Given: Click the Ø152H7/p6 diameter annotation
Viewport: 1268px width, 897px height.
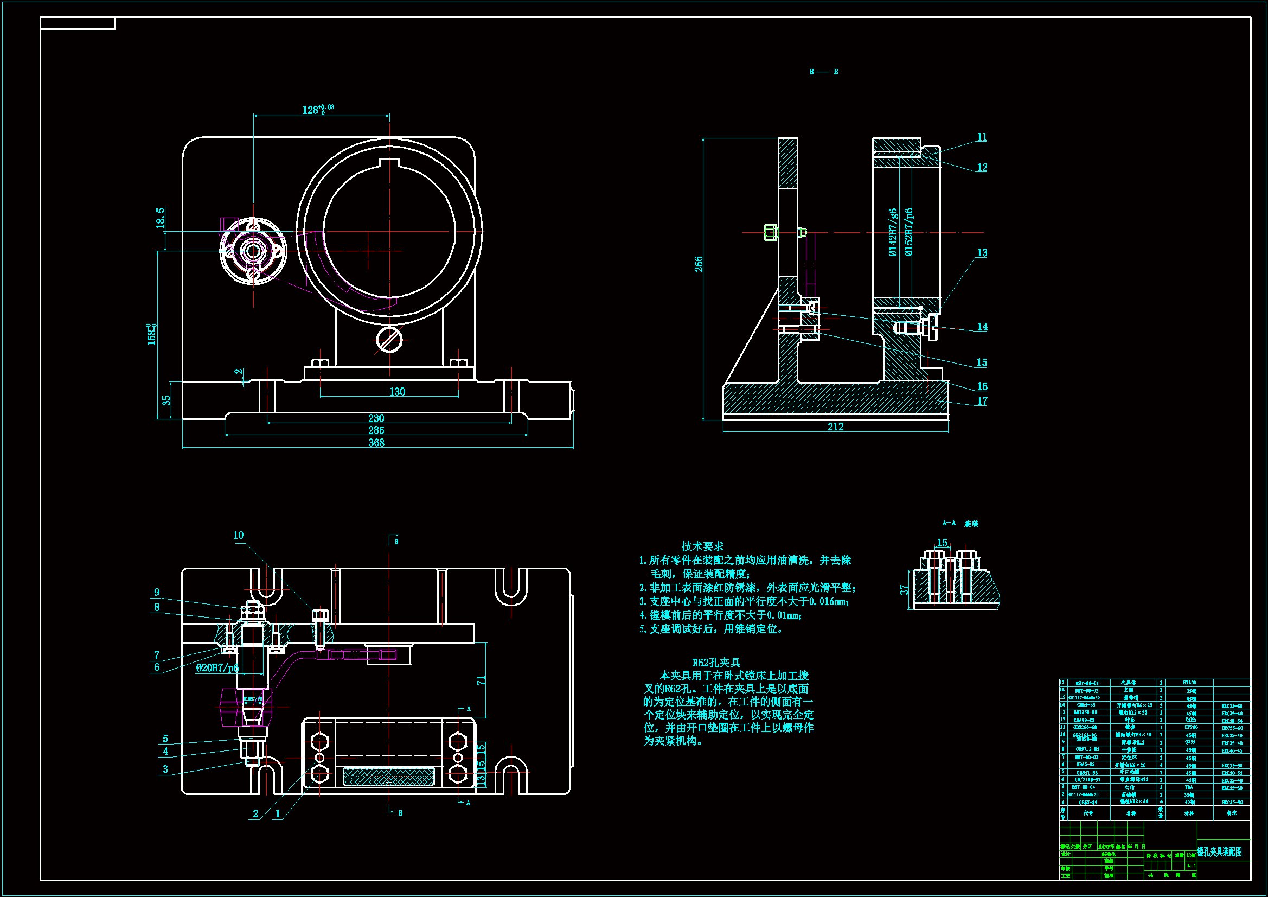Looking at the screenshot, I should pos(908,232).
